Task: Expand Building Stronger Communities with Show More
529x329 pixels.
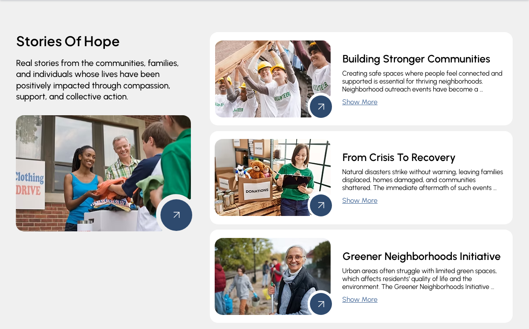Action: tap(360, 102)
